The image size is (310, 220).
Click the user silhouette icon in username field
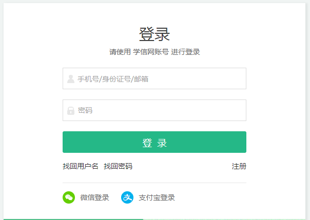click(x=71, y=79)
